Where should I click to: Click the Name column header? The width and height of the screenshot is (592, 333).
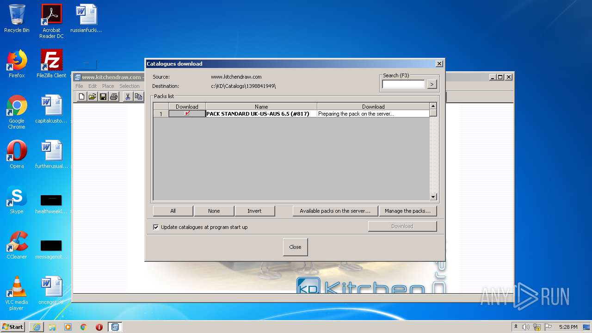261,106
